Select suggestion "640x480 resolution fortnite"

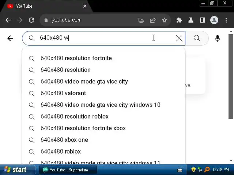tap(103, 58)
